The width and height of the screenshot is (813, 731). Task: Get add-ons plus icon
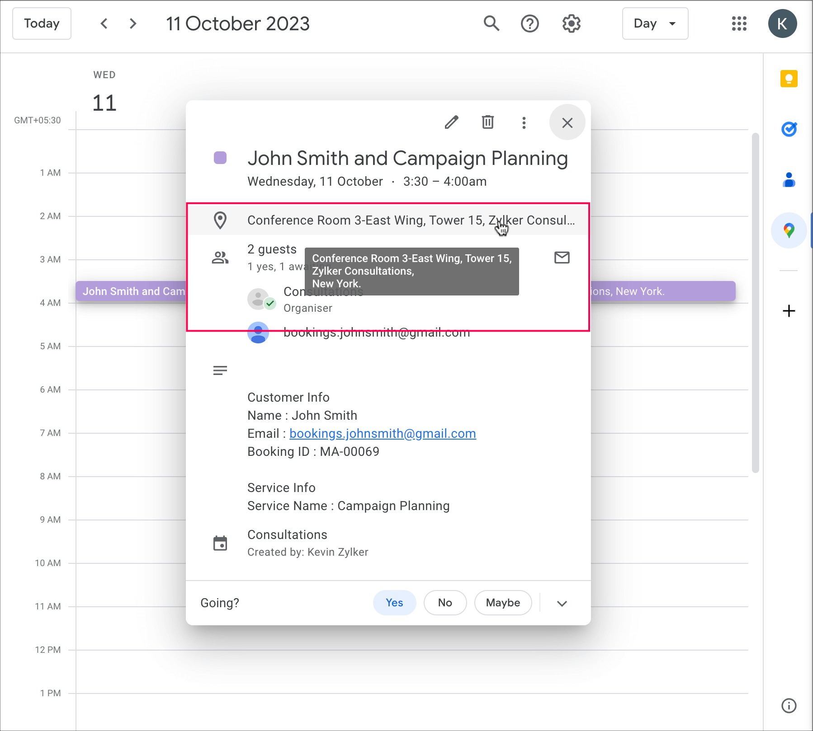click(x=789, y=311)
